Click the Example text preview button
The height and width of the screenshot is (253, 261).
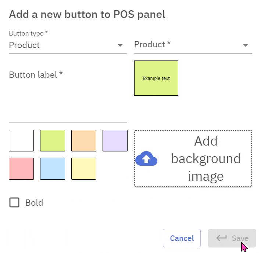click(x=156, y=78)
